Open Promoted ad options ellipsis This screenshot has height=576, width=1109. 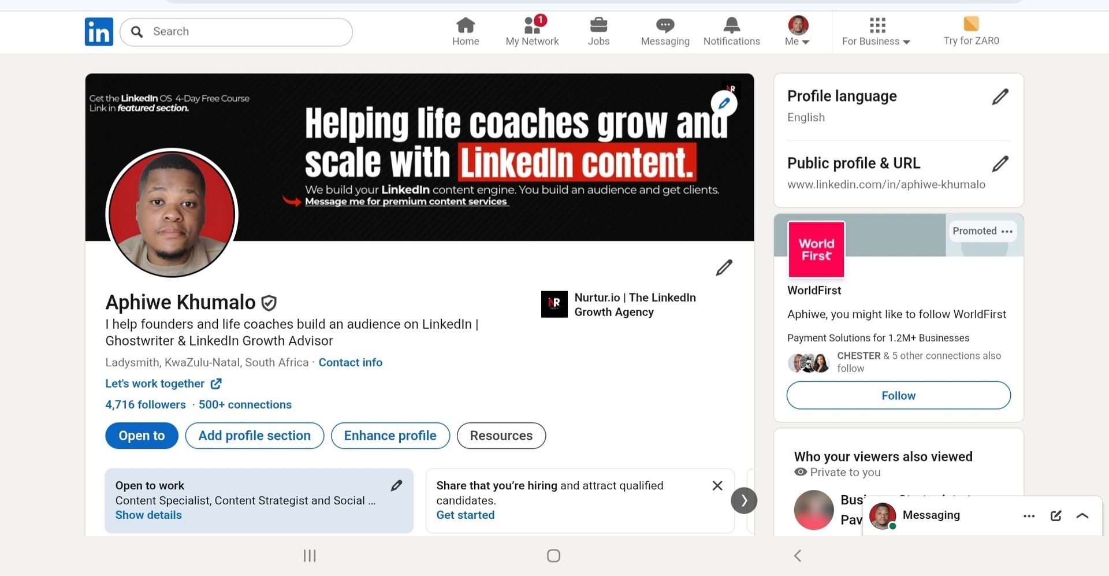(1007, 231)
